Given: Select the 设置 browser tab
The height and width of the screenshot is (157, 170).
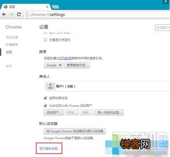Looking at the screenshot, I should pyautogui.click(x=26, y=7).
